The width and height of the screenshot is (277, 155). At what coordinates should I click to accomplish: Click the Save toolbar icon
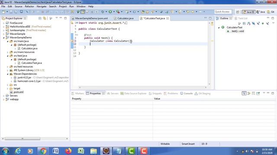coord(11,12)
